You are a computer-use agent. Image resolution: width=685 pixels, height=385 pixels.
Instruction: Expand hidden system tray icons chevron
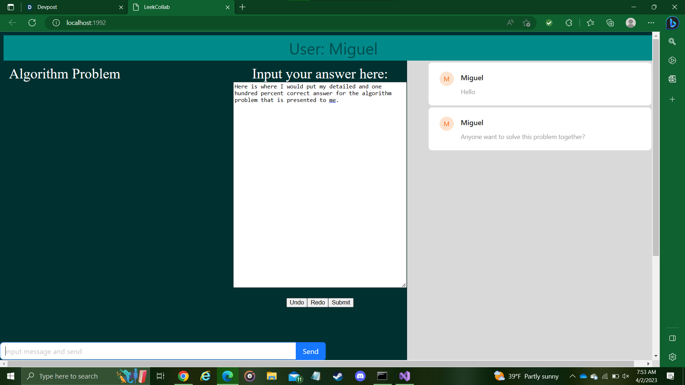click(572, 376)
